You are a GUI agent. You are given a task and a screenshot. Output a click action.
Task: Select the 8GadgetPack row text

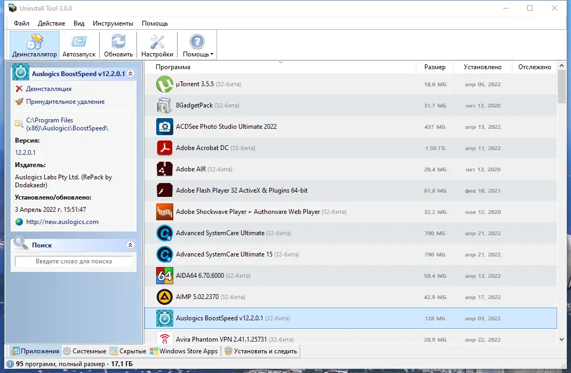(x=207, y=105)
